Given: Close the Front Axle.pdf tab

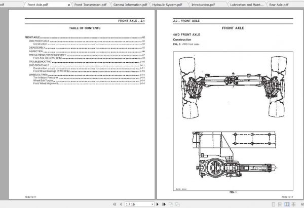Looking at the screenshot, I should click(68, 5).
